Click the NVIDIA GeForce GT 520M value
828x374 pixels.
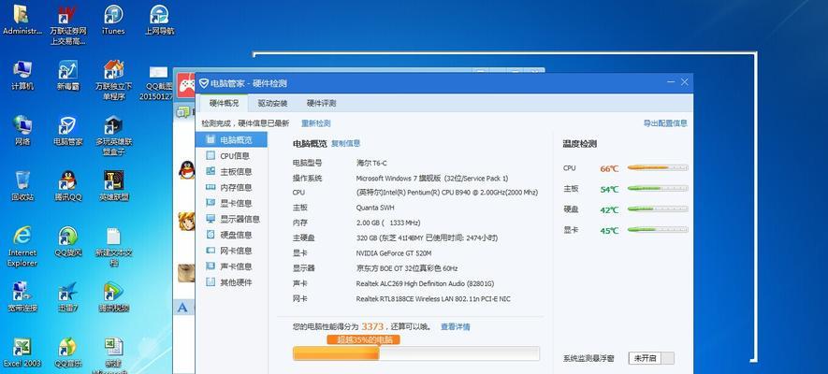394,253
